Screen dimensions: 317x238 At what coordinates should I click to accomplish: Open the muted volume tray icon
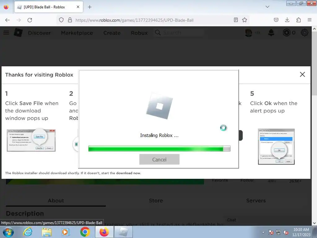(x=286, y=232)
